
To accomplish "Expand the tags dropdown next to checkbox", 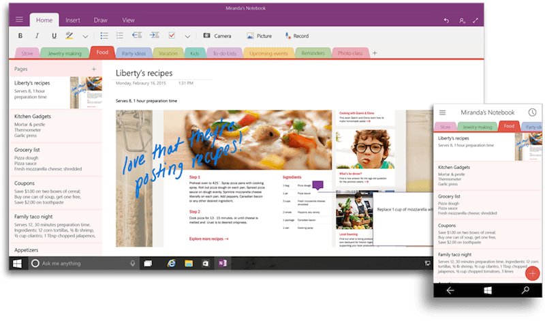I will point(187,36).
